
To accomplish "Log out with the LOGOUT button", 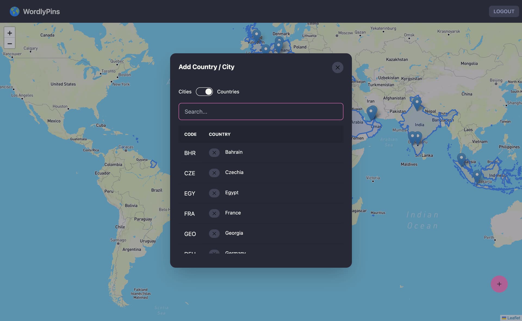I will [x=504, y=11].
